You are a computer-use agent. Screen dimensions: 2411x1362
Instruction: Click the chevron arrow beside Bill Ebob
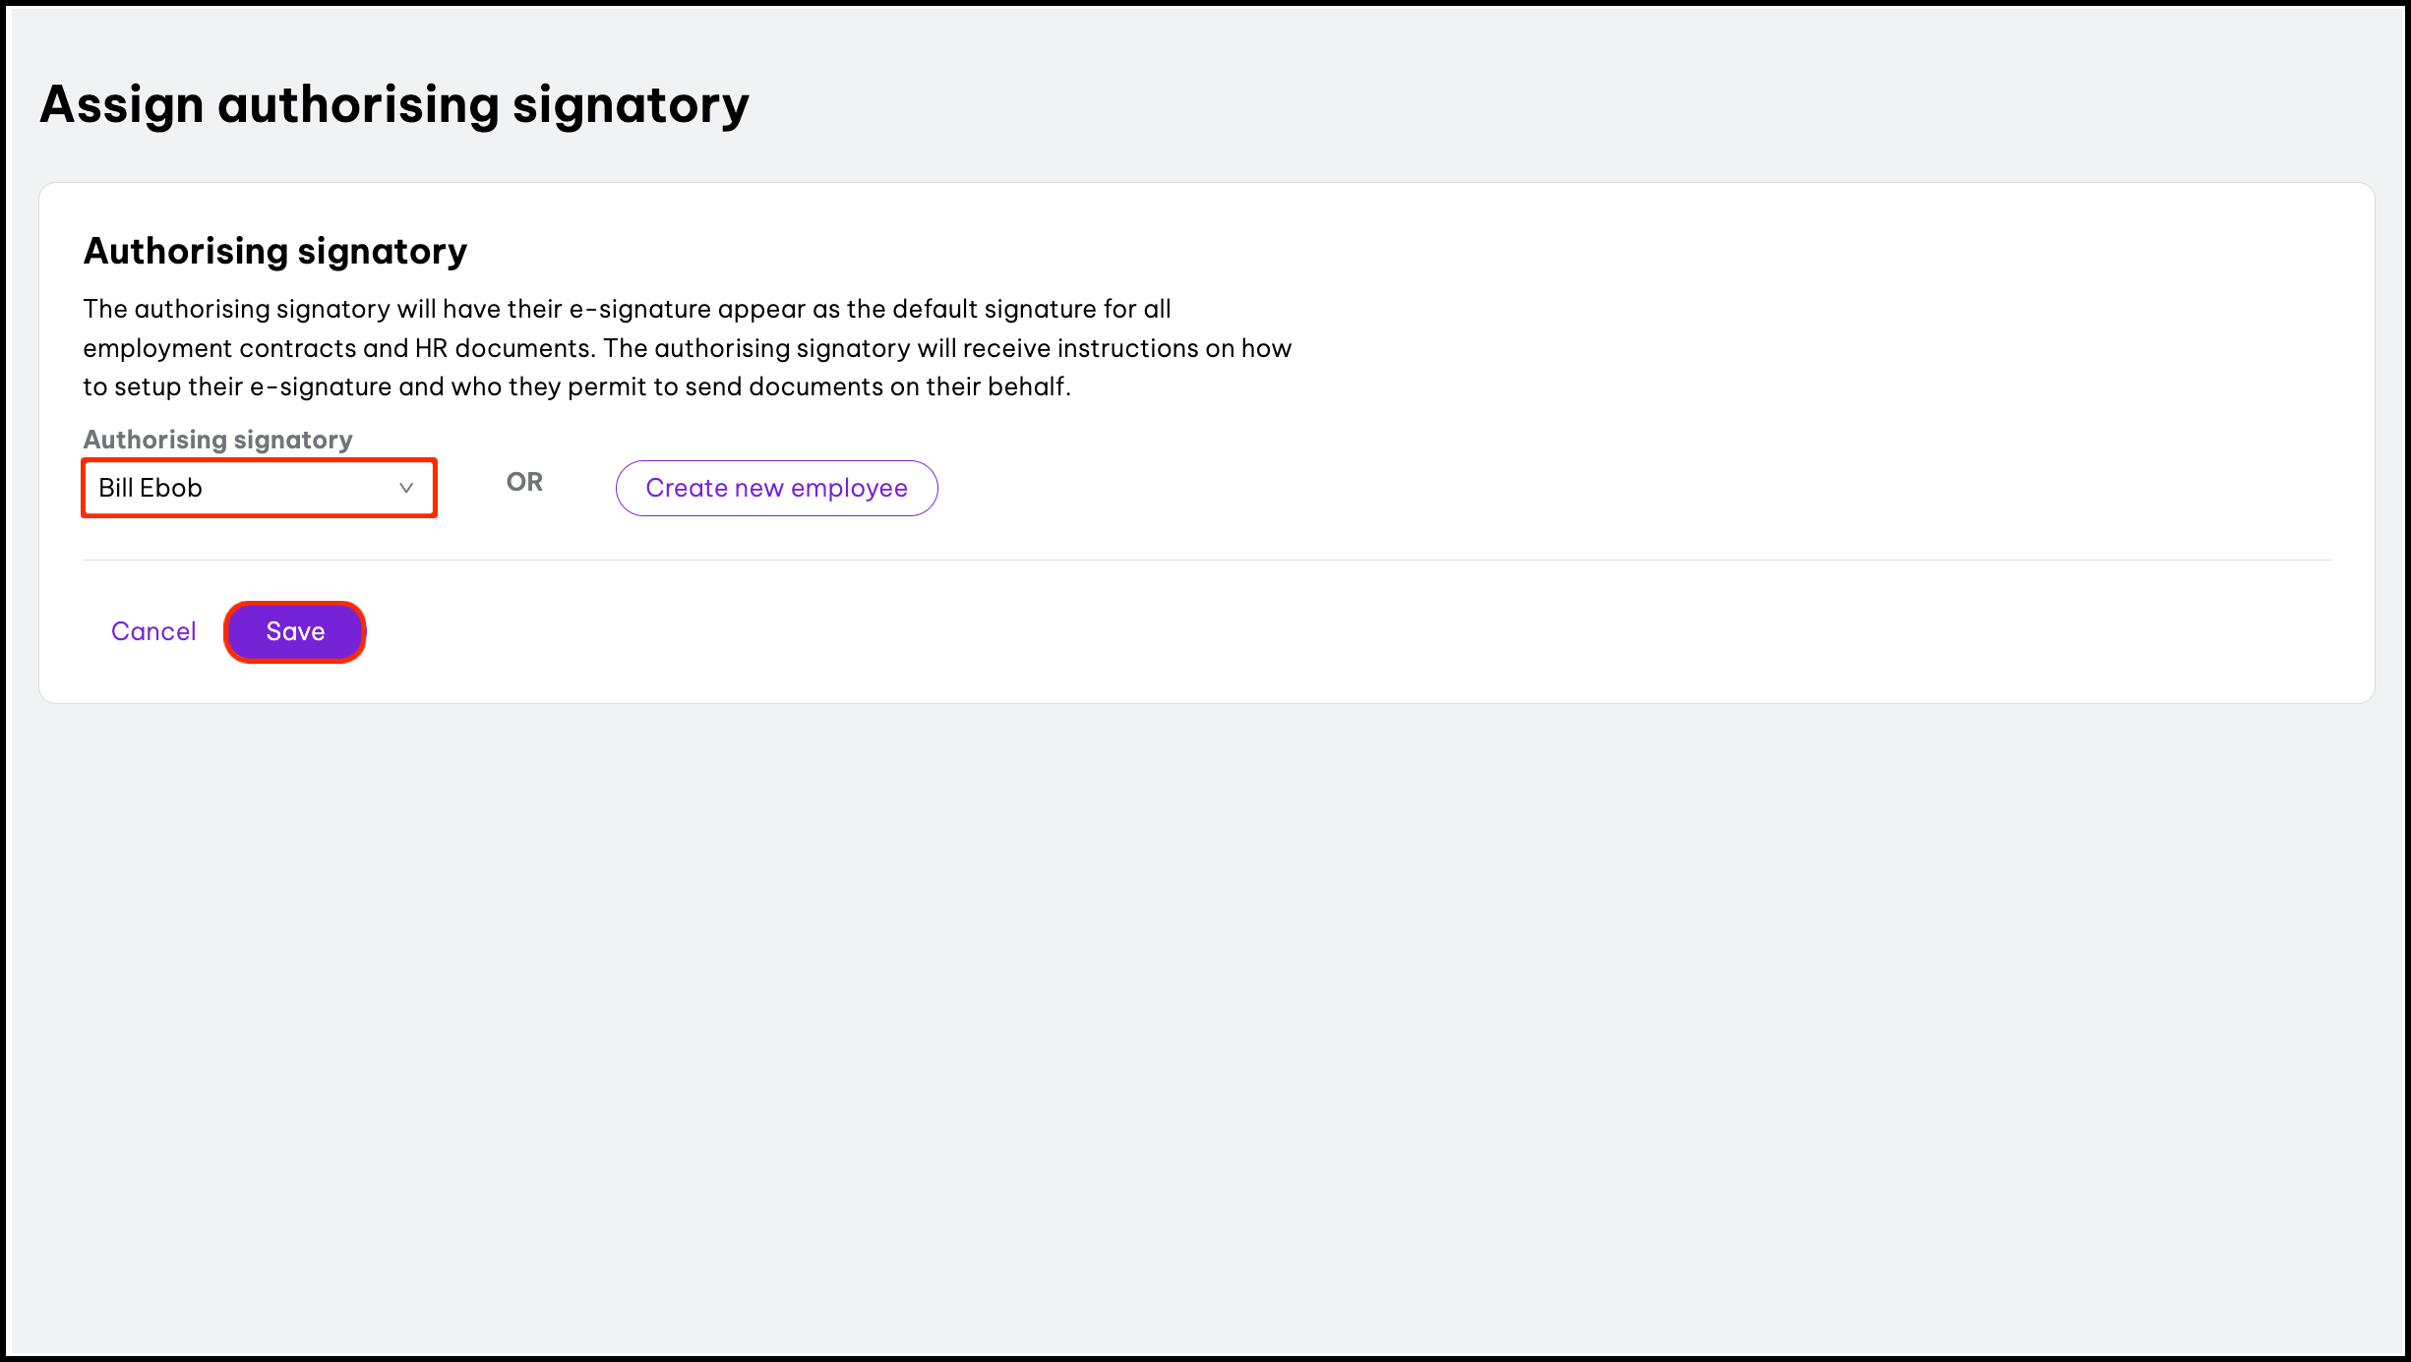point(405,488)
